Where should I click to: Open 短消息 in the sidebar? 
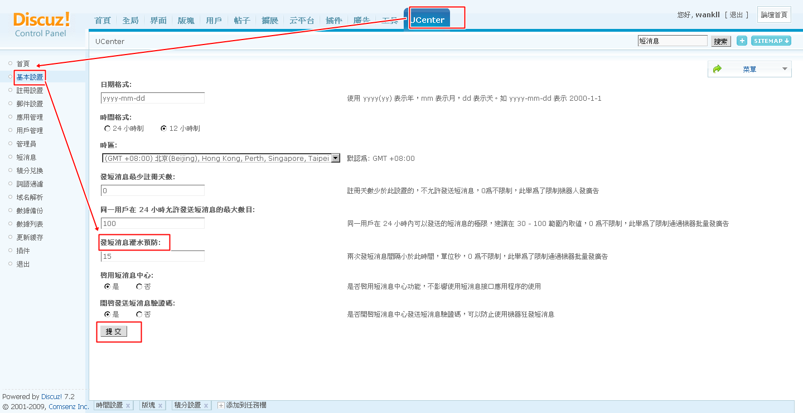tap(26, 158)
